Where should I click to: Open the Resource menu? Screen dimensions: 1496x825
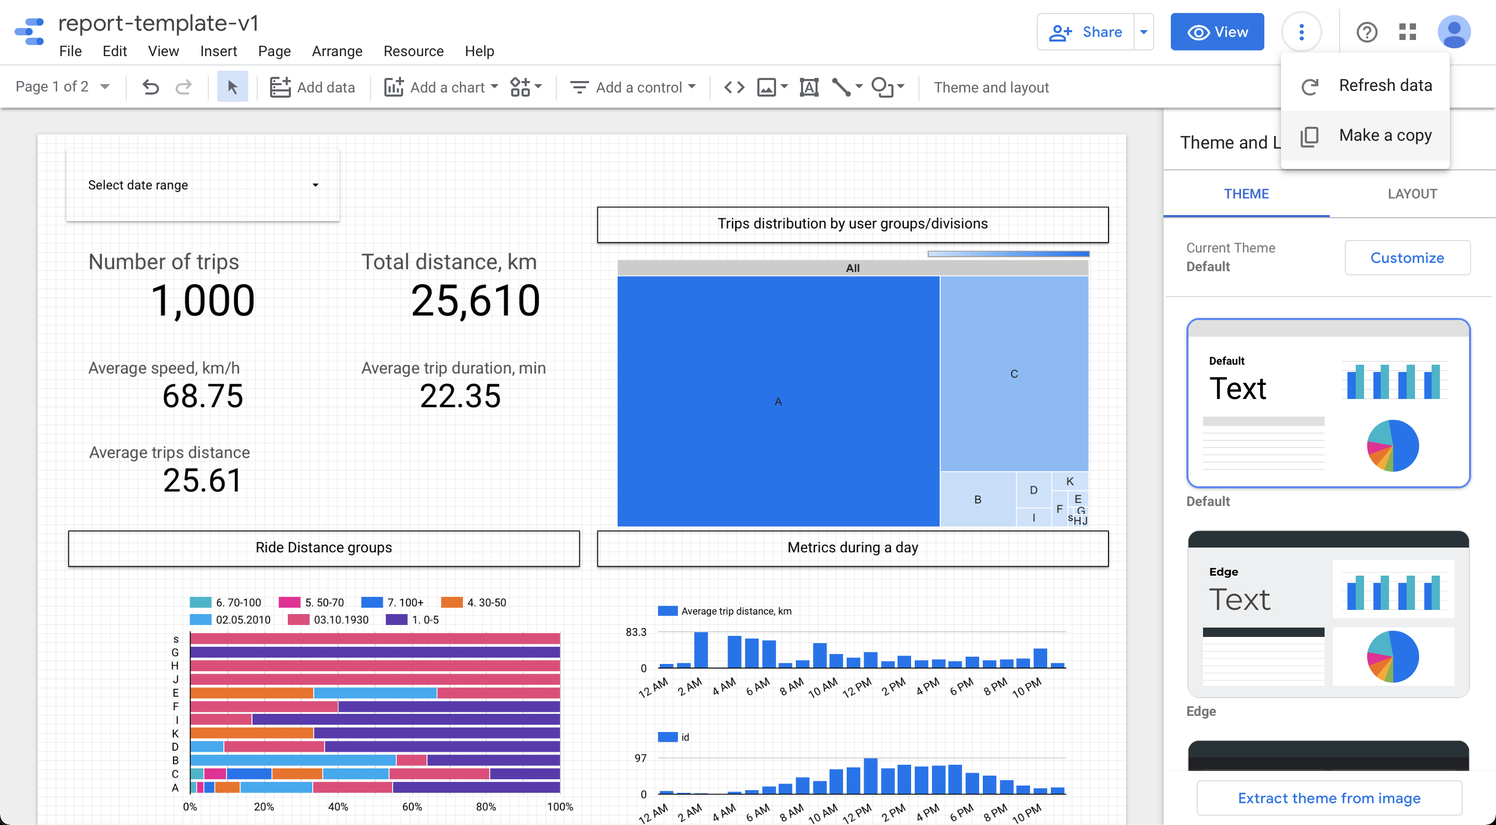pos(413,51)
